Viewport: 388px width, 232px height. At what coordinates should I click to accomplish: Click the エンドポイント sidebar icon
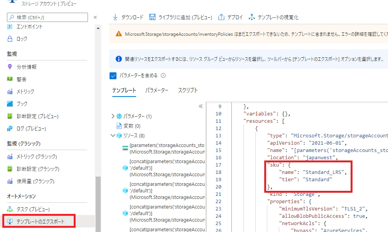(10, 27)
